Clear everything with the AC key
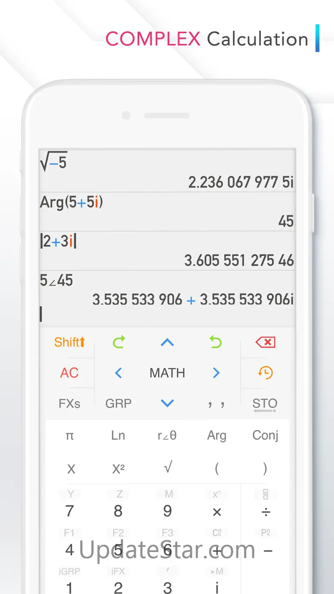334x594 pixels. (69, 373)
